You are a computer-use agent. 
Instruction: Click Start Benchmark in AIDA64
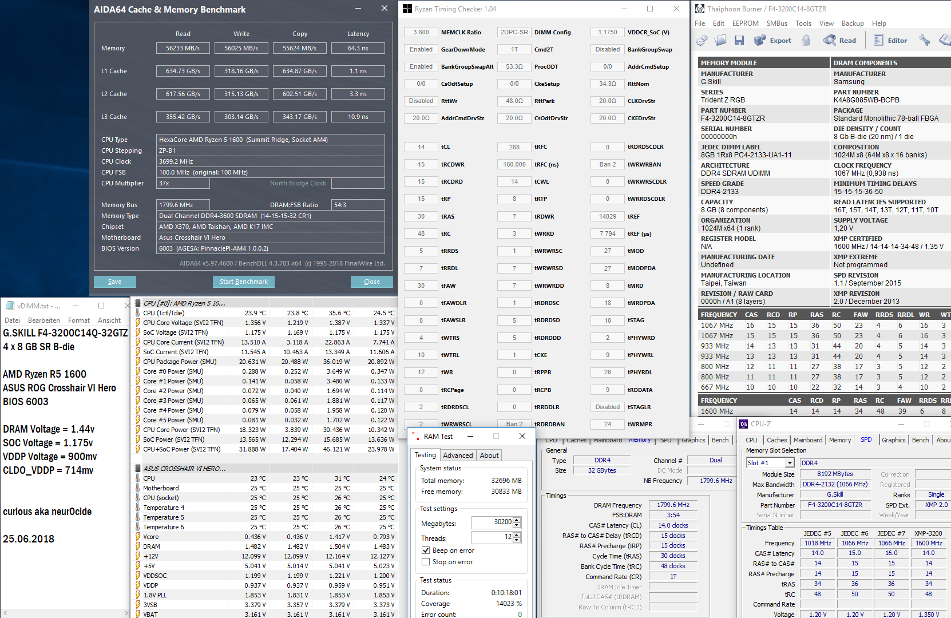(x=244, y=282)
